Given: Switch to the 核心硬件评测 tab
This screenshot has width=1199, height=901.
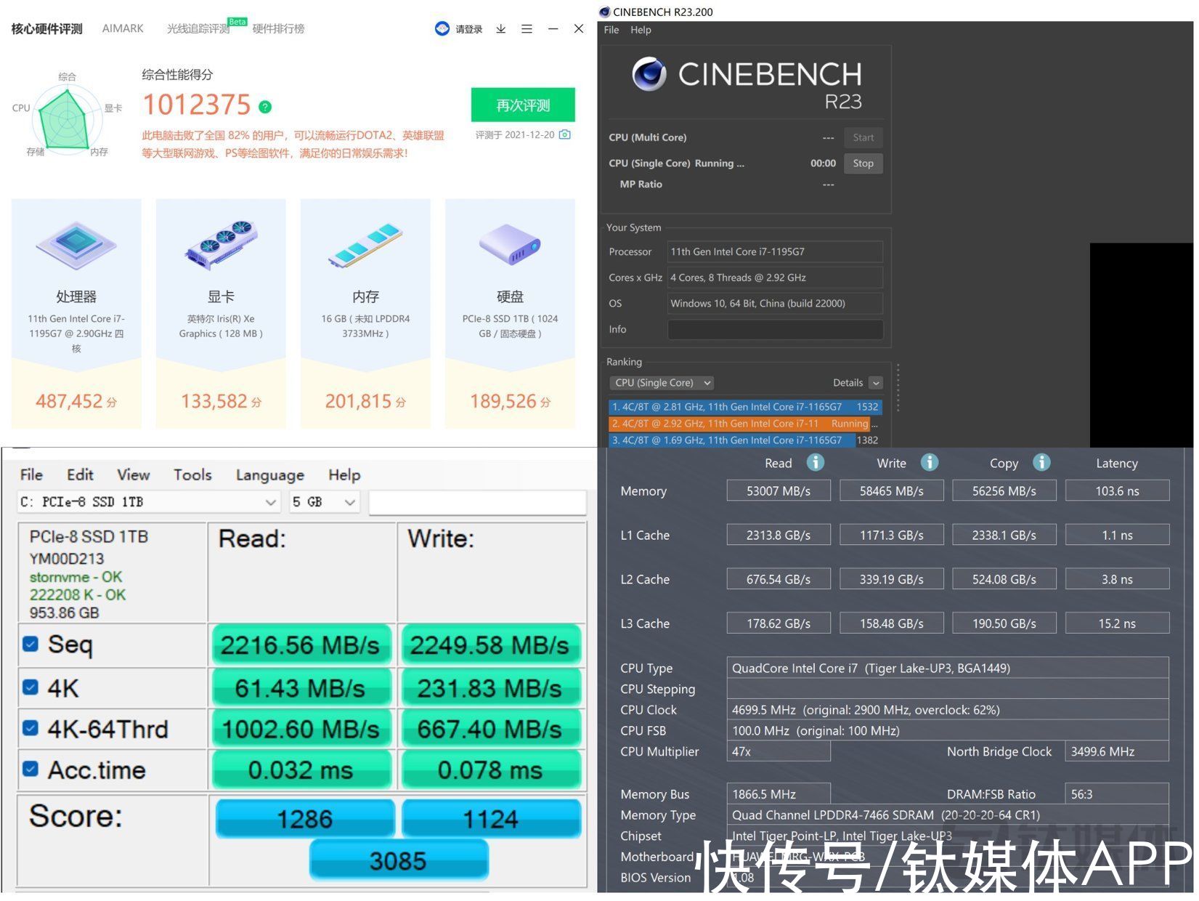Looking at the screenshot, I should [x=47, y=29].
